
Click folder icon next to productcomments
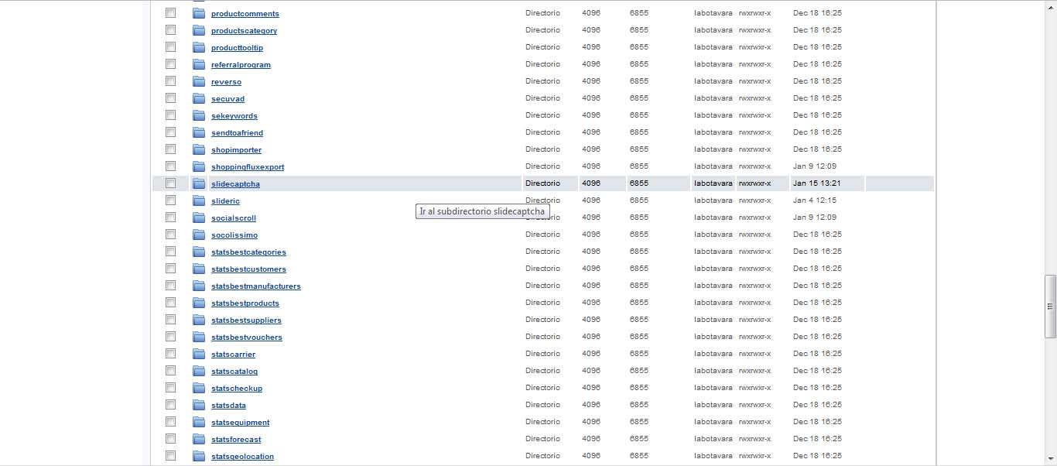(x=199, y=13)
